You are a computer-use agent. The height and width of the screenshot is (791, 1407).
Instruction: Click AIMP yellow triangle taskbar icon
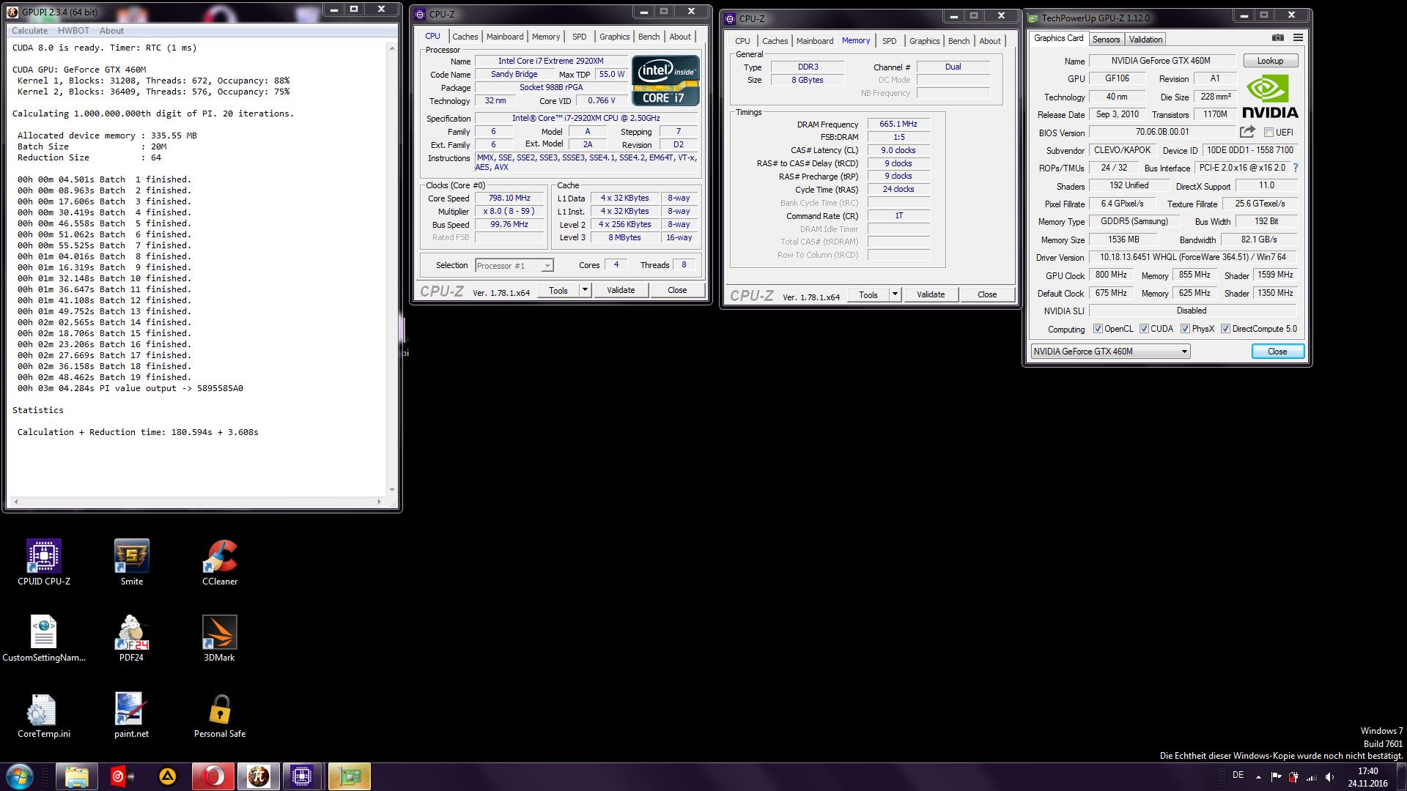coord(167,776)
